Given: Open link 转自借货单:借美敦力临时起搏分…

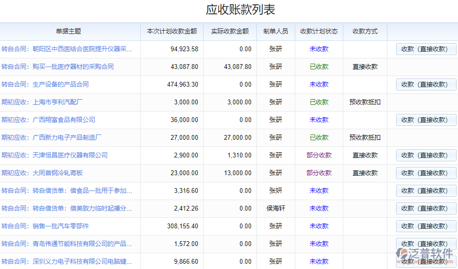Looking at the screenshot, I should pyautogui.click(x=83, y=208).
